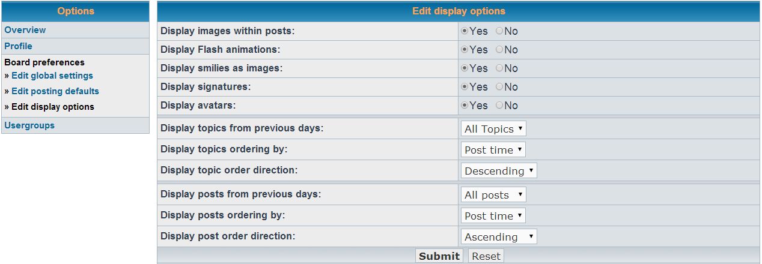Viewport: 762px width, 264px height.
Task: Select No for Display Flash animations
Action: click(499, 50)
